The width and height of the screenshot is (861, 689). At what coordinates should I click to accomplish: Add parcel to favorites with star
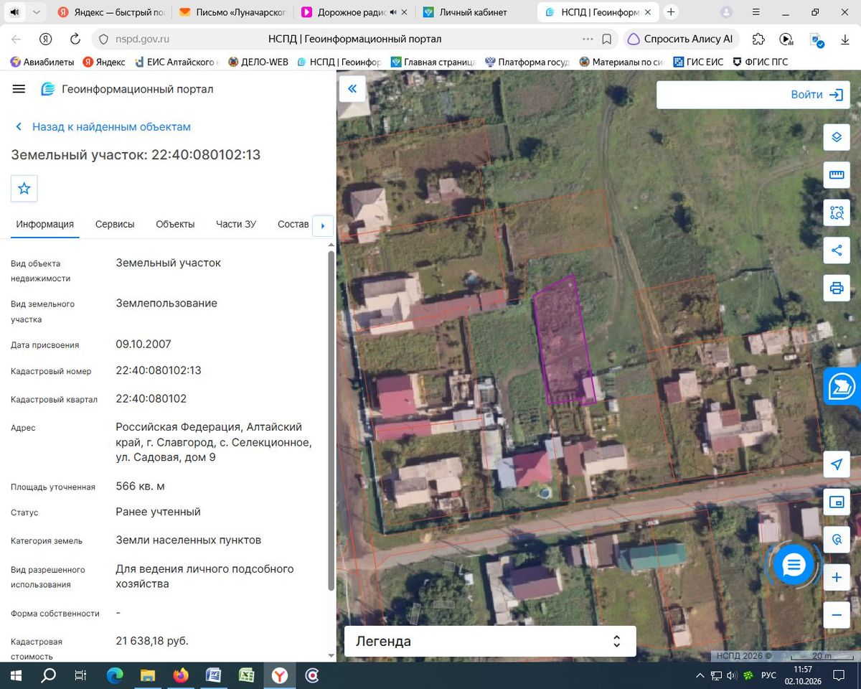click(x=24, y=188)
